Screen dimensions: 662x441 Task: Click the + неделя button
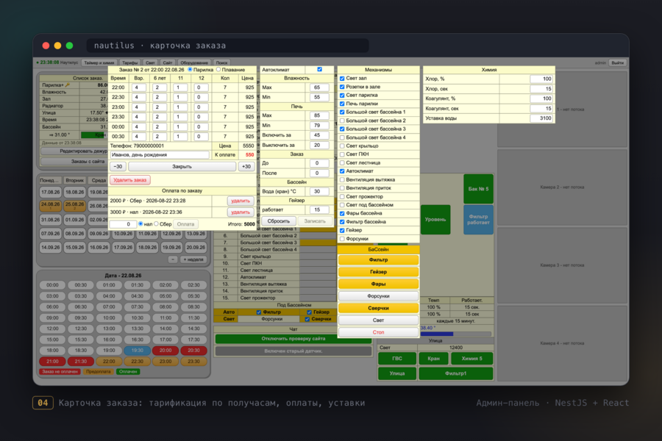pyautogui.click(x=193, y=259)
